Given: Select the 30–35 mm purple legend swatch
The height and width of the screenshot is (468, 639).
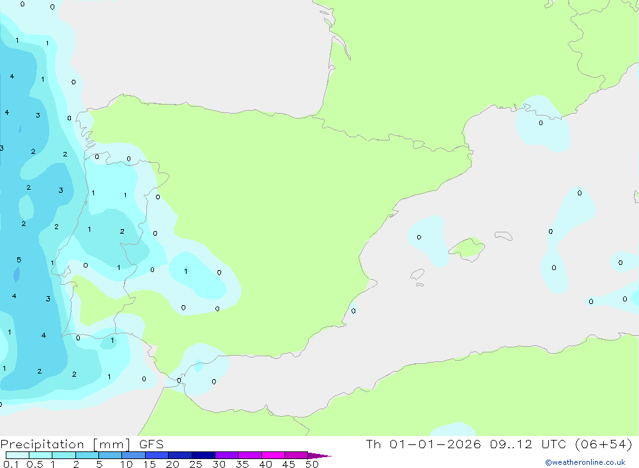Looking at the screenshot, I should pos(226,455).
